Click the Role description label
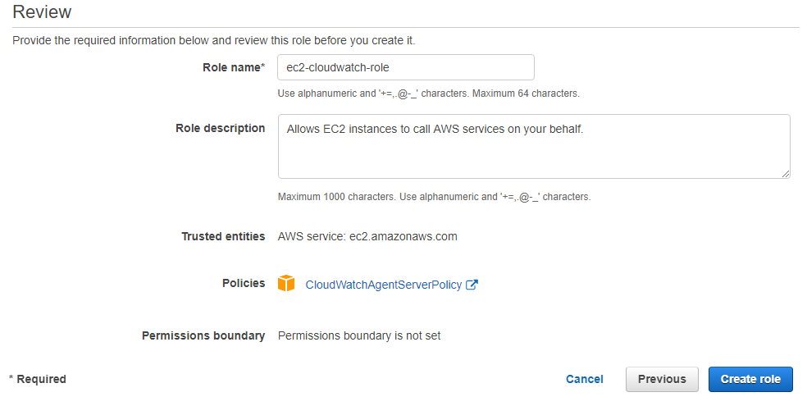 (221, 128)
